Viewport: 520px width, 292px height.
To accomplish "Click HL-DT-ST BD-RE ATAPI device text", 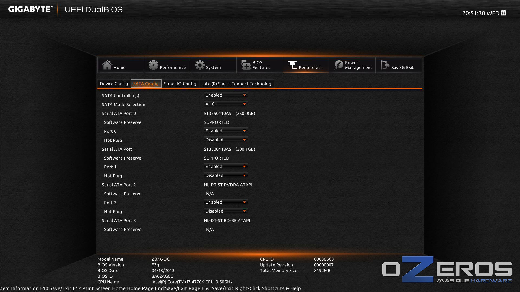I will [x=227, y=220].
